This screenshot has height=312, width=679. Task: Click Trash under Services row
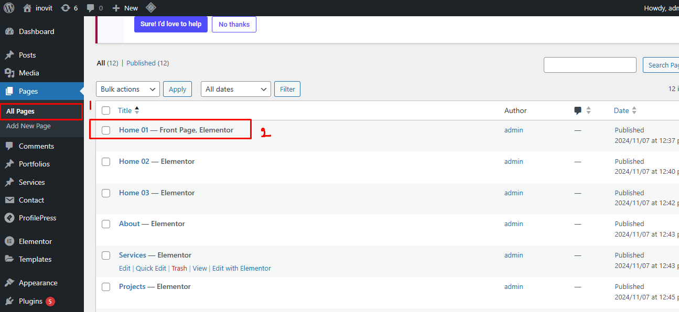(x=179, y=268)
